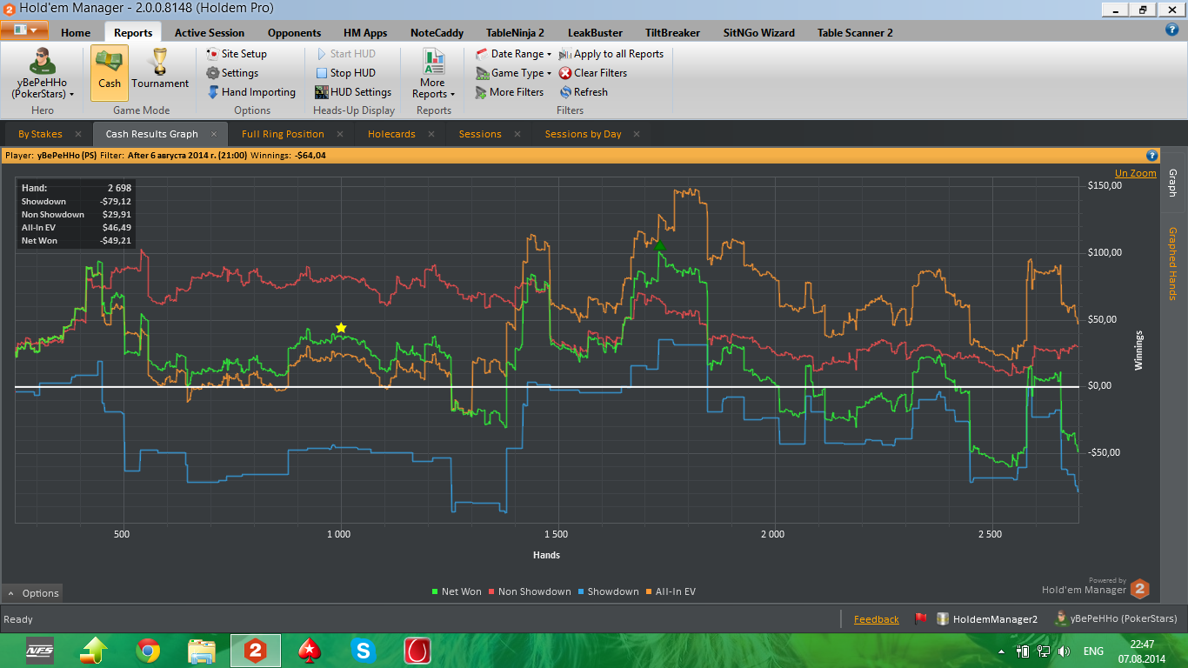Select the Graph side tab
Image resolution: width=1188 pixels, height=668 pixels.
[1172, 183]
